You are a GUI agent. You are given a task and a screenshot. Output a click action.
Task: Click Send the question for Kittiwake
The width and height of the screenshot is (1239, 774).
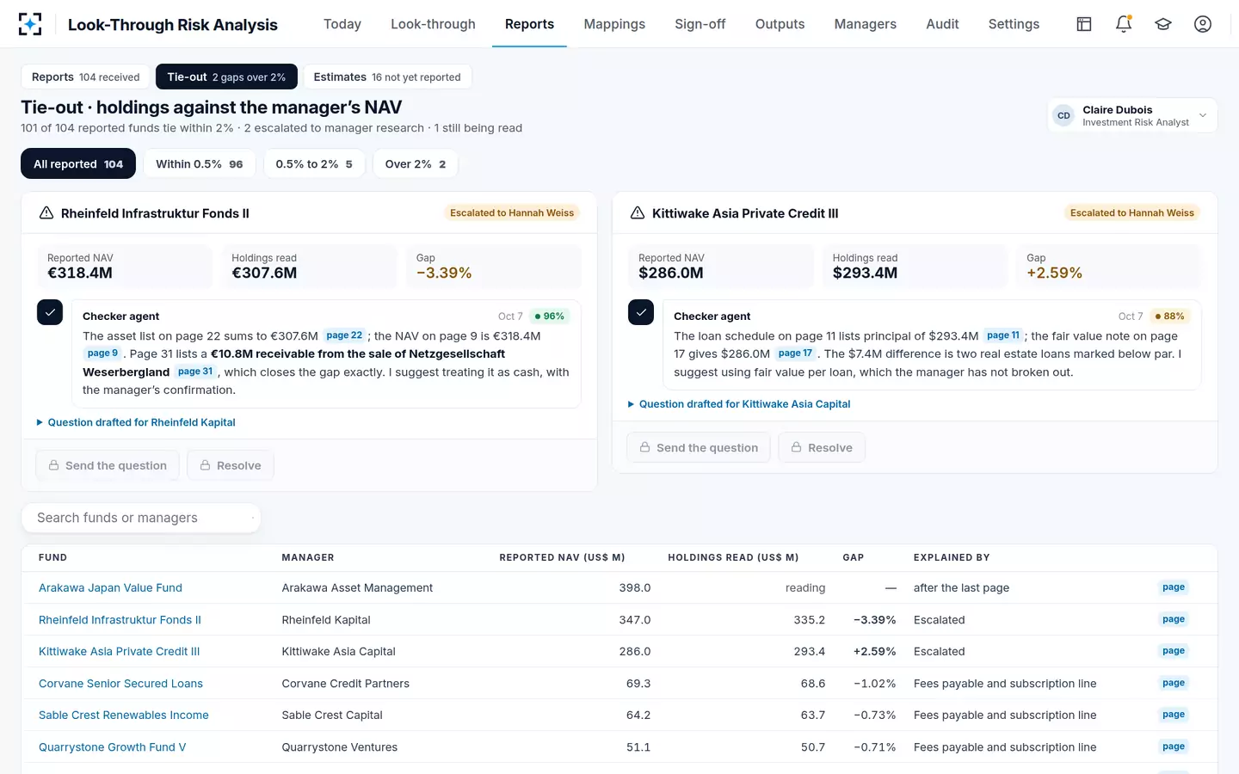tap(699, 447)
